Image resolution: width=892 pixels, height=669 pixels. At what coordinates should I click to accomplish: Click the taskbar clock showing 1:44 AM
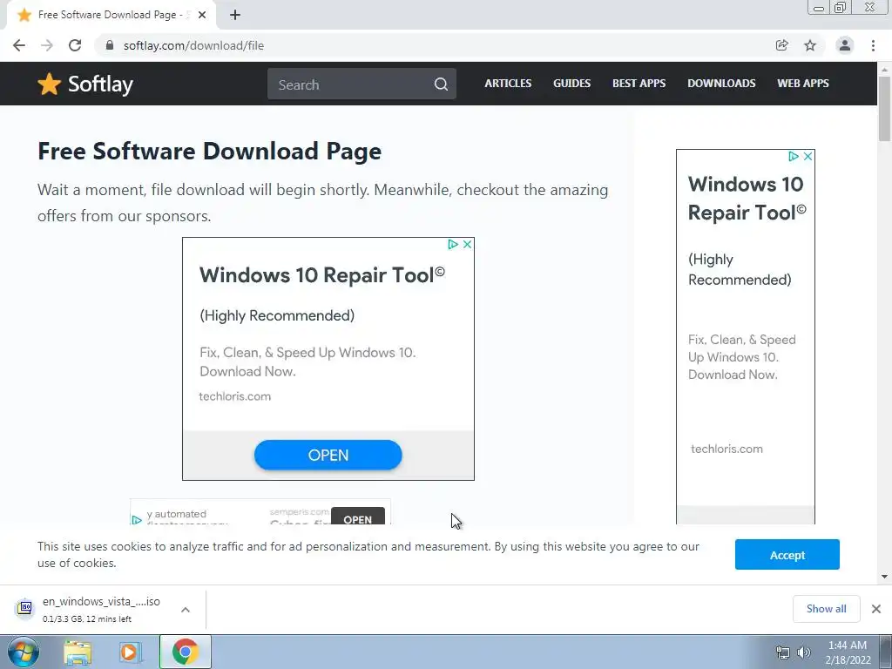(x=847, y=652)
